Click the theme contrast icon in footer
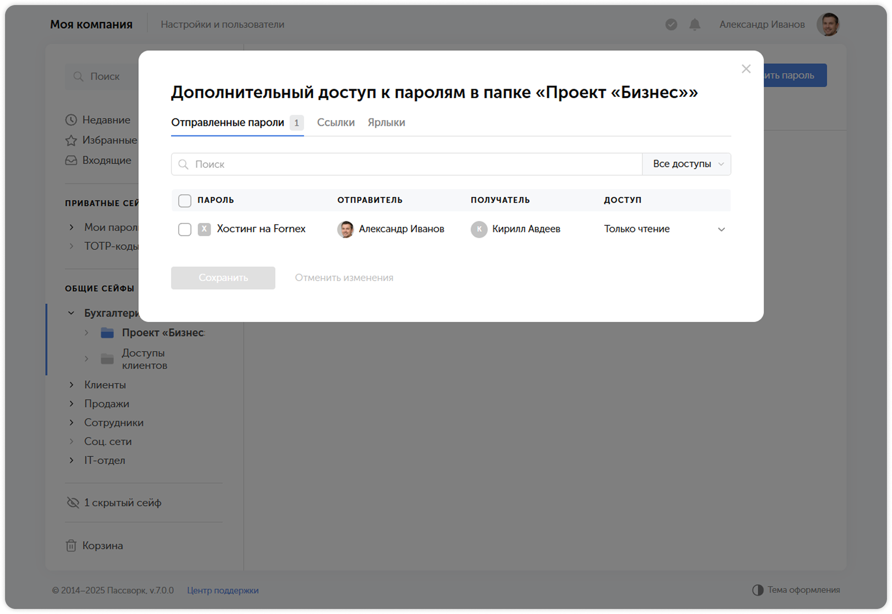This screenshot has width=892, height=614. [x=758, y=590]
